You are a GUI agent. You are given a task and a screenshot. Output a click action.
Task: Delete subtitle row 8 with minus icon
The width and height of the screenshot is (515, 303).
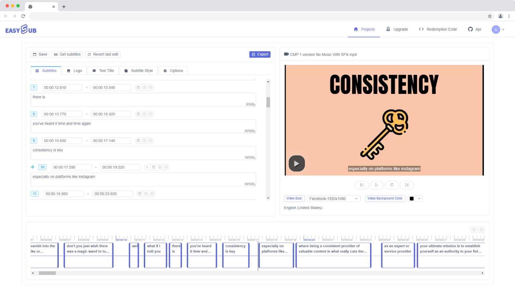151,114
